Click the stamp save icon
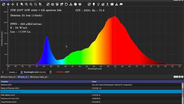Image resolution: width=184 pixels, height=104 pixels. click(71, 4)
